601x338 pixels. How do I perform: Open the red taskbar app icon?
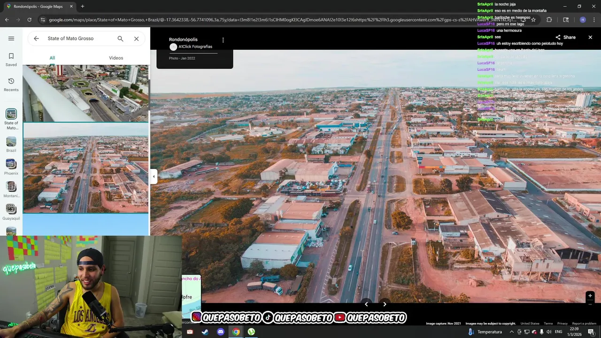click(x=190, y=332)
